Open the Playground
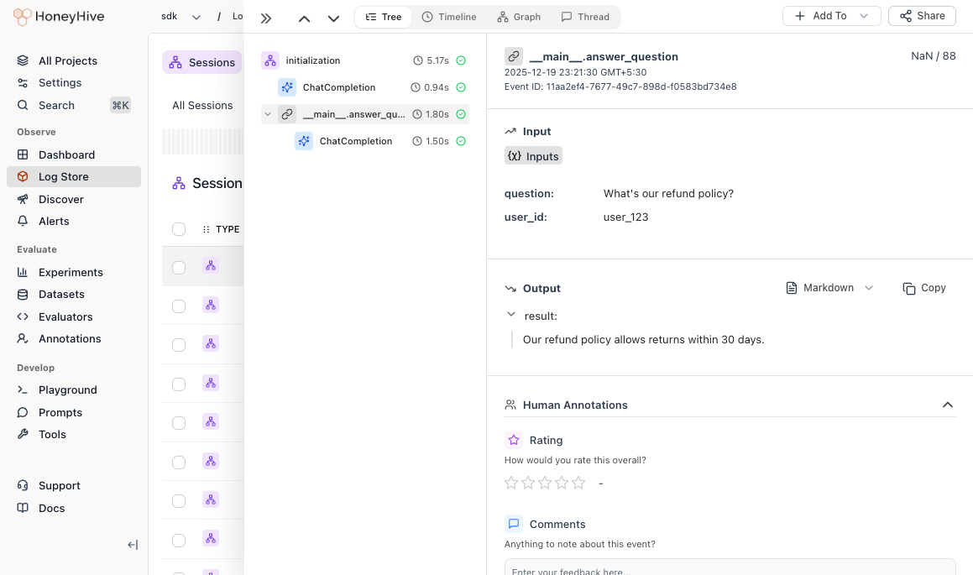 click(x=67, y=389)
